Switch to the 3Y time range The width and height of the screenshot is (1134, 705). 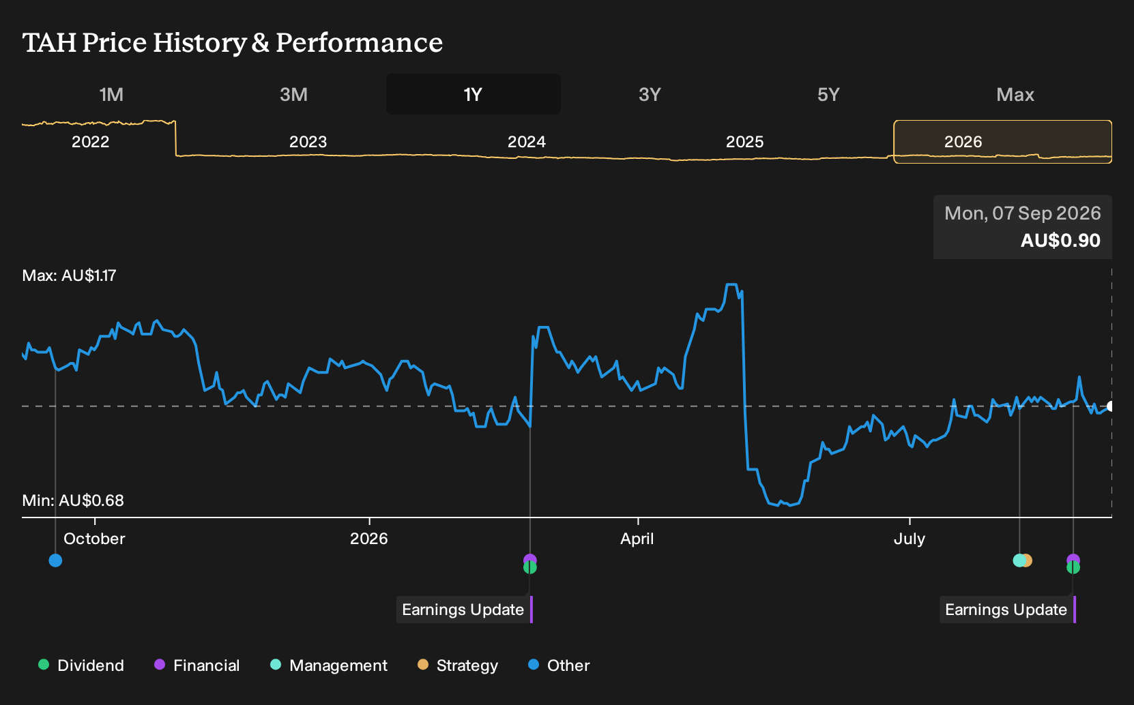pos(650,94)
